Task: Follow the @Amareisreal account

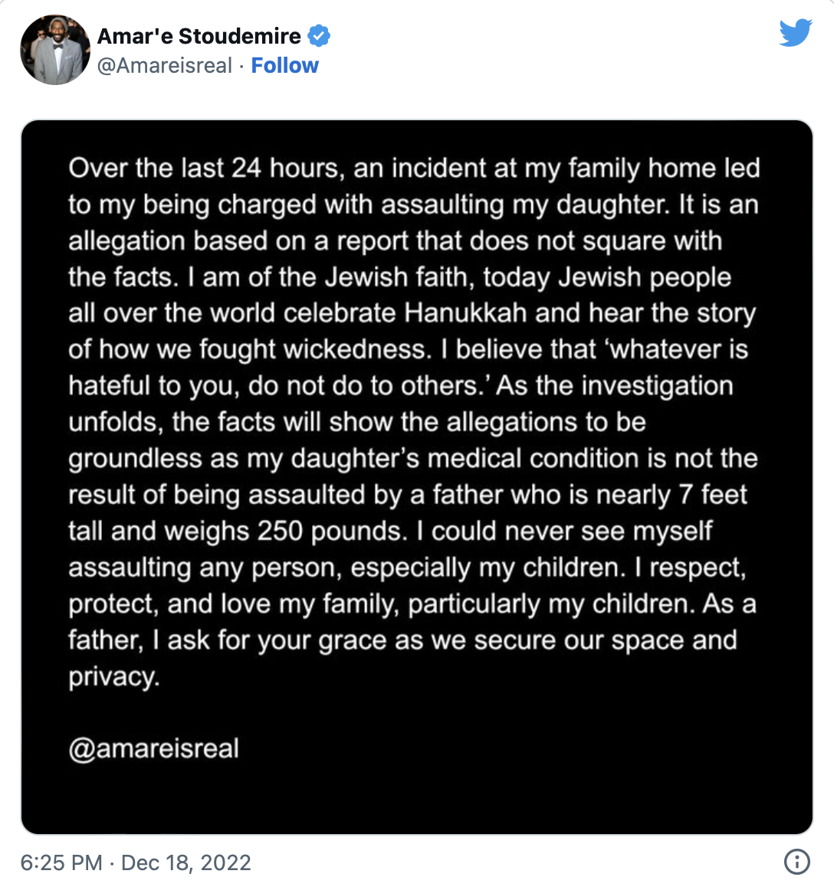Action: pos(285,66)
